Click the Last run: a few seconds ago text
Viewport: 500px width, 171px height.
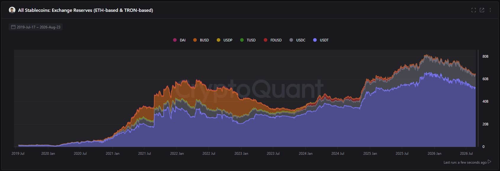(x=465, y=162)
